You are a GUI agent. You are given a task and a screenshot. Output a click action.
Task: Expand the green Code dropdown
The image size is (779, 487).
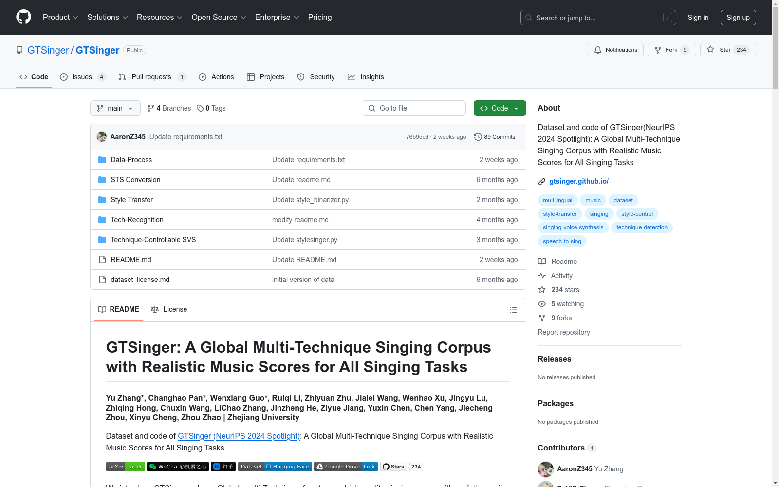pyautogui.click(x=500, y=108)
